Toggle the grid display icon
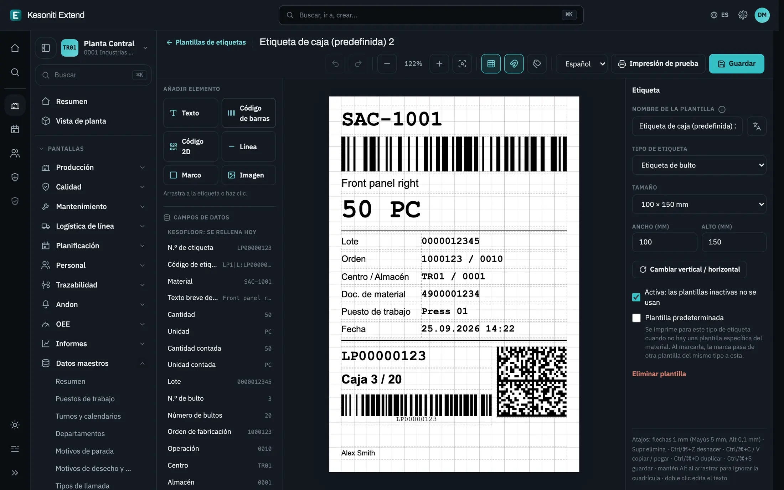Viewport: 784px width, 490px height. click(491, 64)
